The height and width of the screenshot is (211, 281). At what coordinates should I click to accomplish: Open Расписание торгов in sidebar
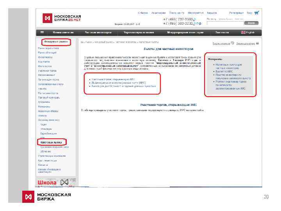48,93
